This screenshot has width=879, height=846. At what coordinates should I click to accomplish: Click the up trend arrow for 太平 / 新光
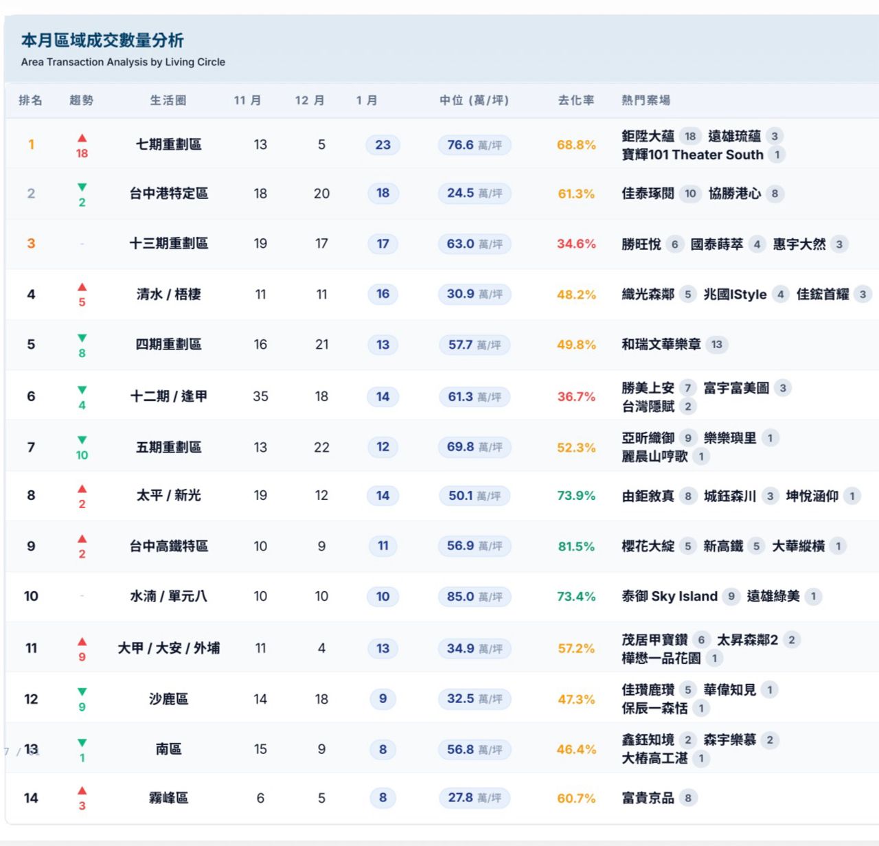click(x=82, y=489)
